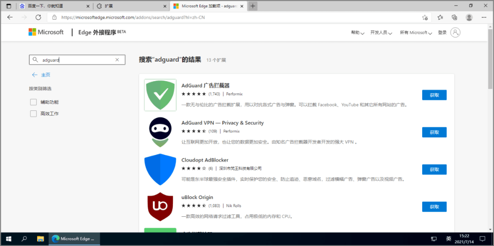
Task: Open the AdGuard VPN — Privacy & Security title
Action: pos(222,123)
